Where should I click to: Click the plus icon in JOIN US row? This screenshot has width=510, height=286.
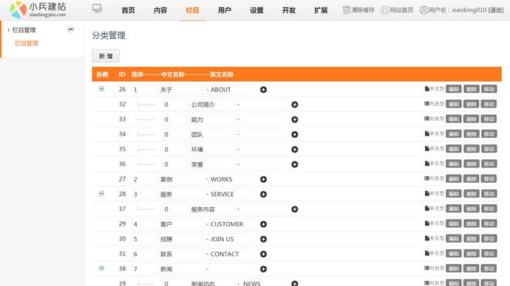pyautogui.click(x=263, y=239)
